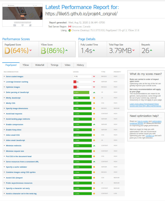The height and width of the screenshot is (201, 165).
Task: Expand the Serve scaled images recommendation
Action: [x=14, y=76]
